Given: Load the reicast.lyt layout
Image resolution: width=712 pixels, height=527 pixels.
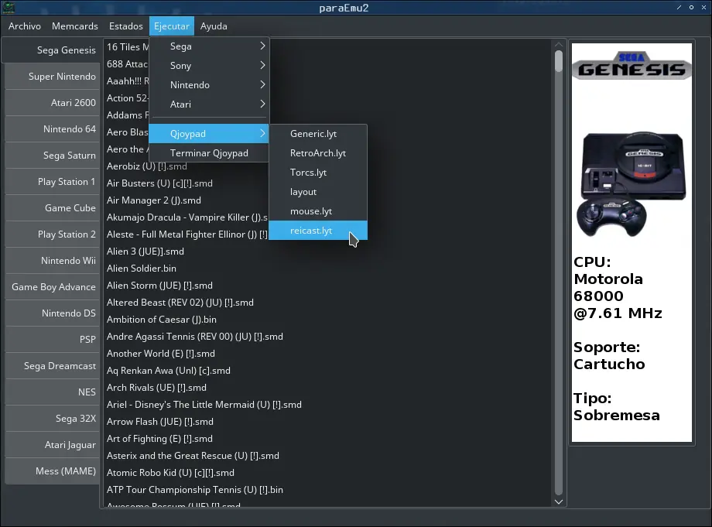Looking at the screenshot, I should coord(318,231).
